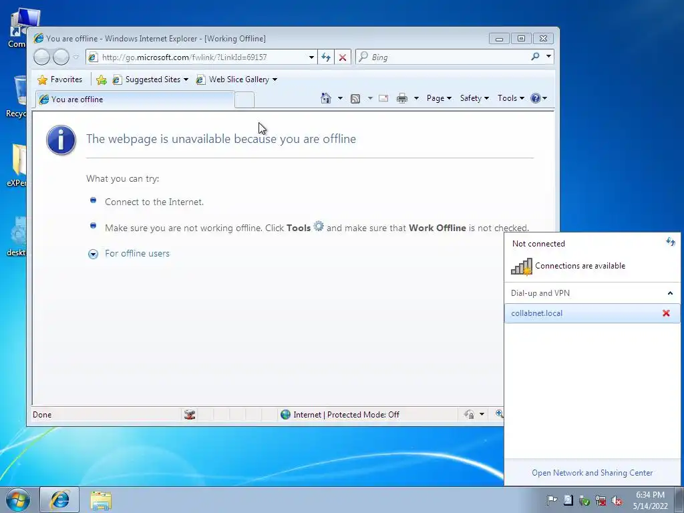Click the status bar zoom level icon

[500, 413]
